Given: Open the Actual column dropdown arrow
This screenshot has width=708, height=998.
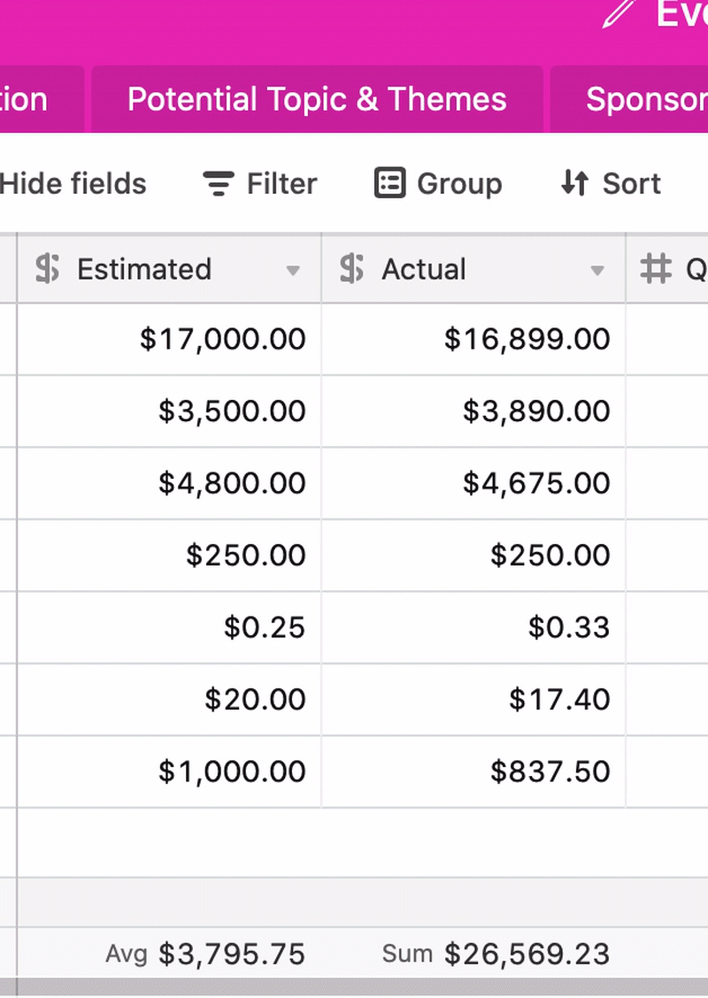Looking at the screenshot, I should coord(597,271).
